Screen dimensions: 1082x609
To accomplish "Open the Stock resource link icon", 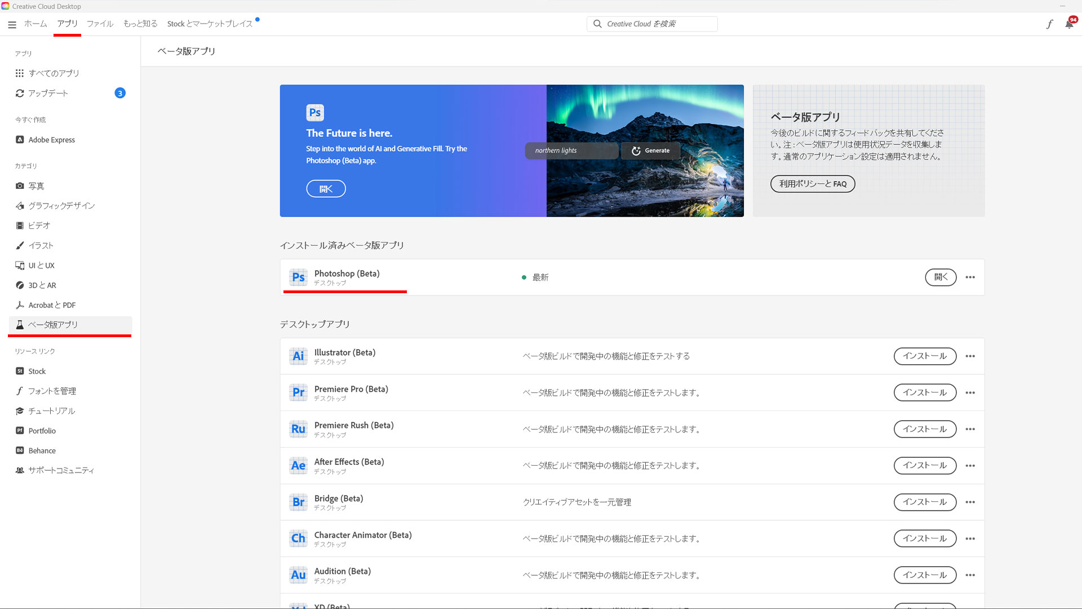I will pos(20,370).
